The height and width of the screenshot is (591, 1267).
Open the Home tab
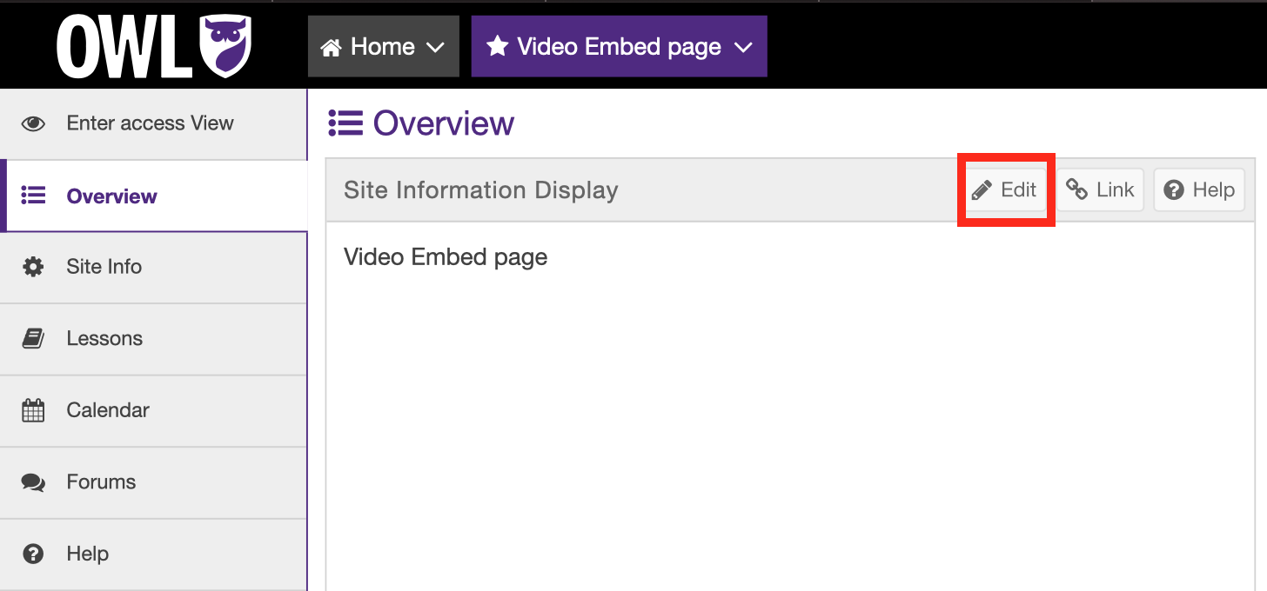pos(382,47)
